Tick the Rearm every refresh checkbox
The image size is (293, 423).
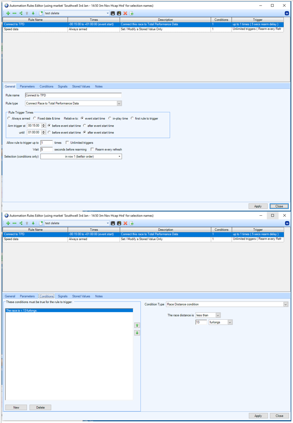(93, 150)
